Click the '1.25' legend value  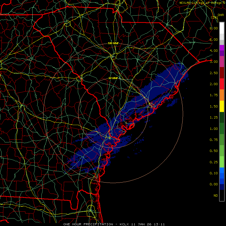tap(214, 118)
